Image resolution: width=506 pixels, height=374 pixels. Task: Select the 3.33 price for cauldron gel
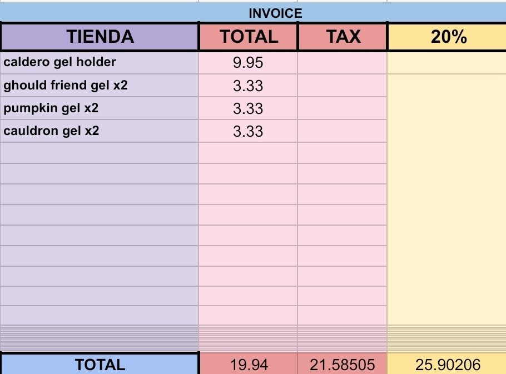[x=248, y=131]
